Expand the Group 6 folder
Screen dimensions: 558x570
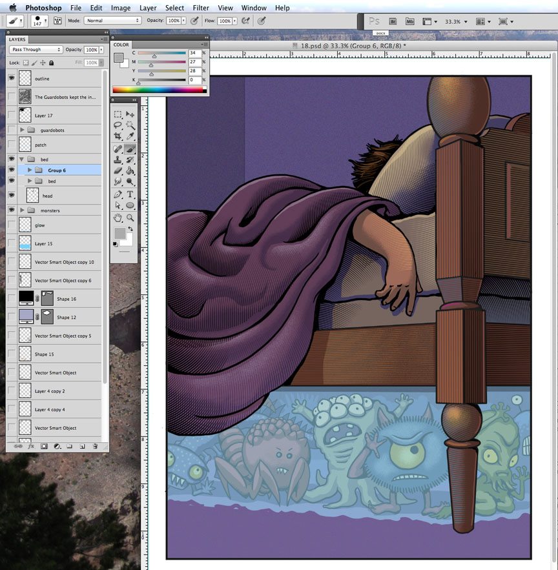[x=30, y=170]
